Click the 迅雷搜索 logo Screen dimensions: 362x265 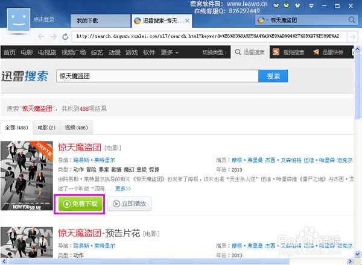pyautogui.click(x=25, y=76)
